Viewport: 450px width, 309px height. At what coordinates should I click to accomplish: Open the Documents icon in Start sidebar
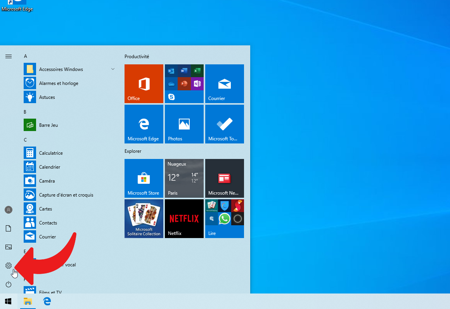pos(8,228)
